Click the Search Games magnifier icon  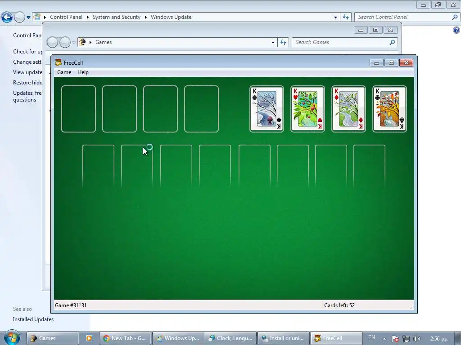click(x=392, y=42)
